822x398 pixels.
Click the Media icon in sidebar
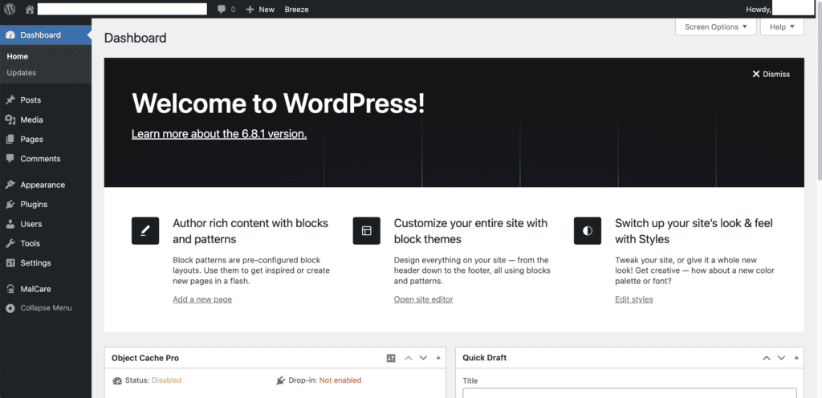point(10,120)
